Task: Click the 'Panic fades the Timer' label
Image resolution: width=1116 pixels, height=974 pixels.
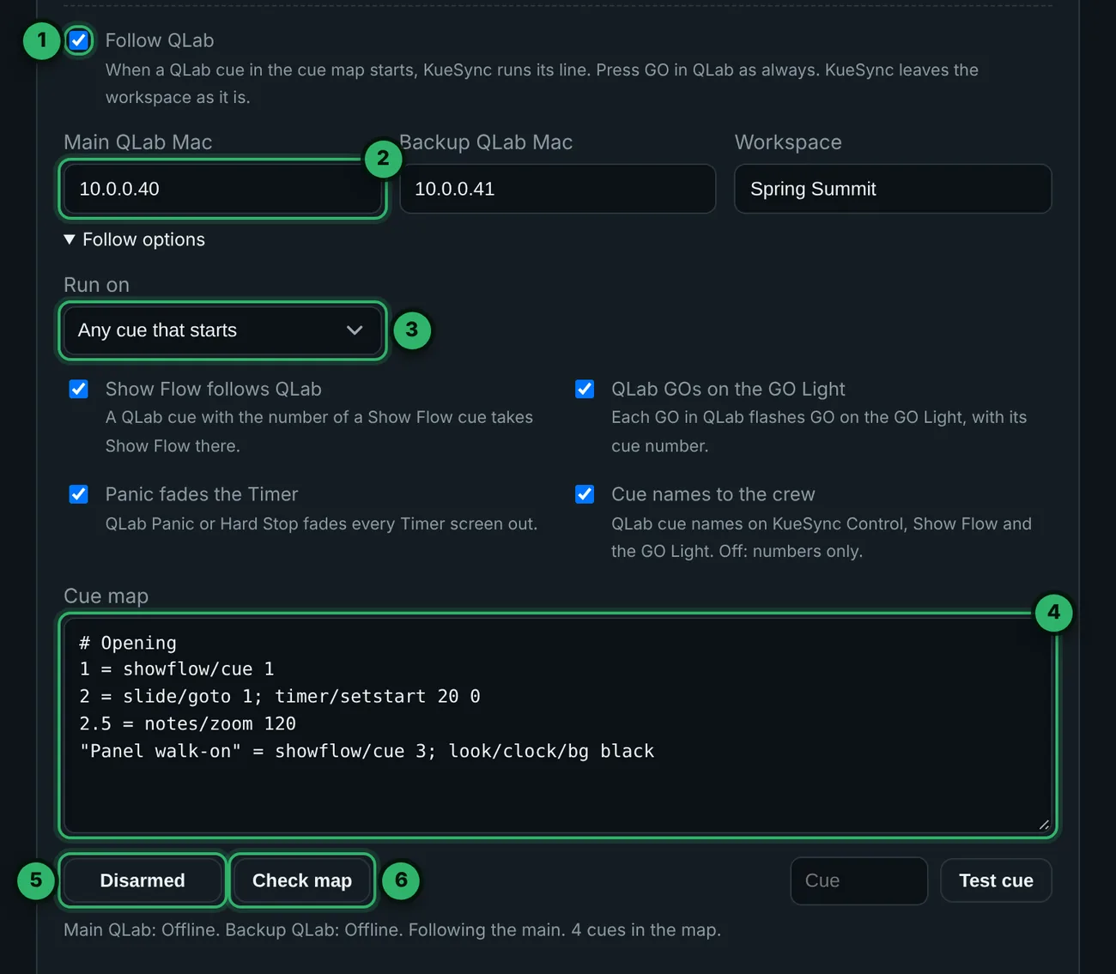Action: tap(202, 494)
